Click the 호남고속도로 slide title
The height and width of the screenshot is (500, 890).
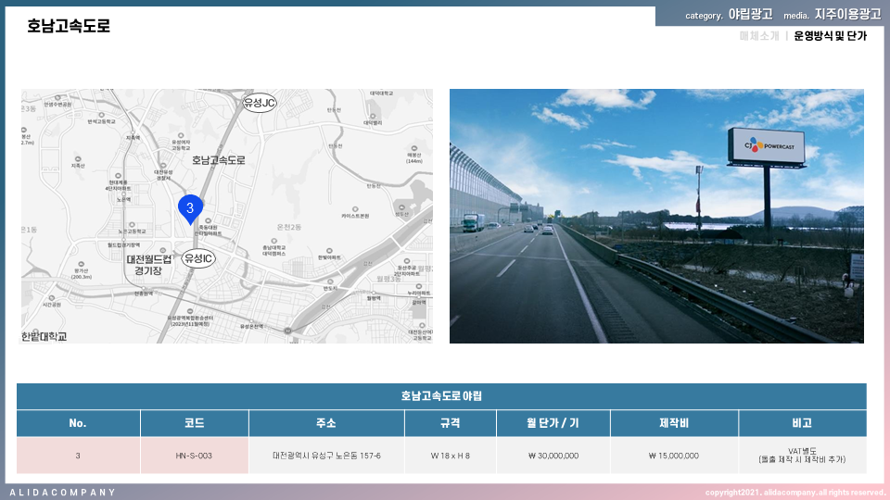coord(69,26)
